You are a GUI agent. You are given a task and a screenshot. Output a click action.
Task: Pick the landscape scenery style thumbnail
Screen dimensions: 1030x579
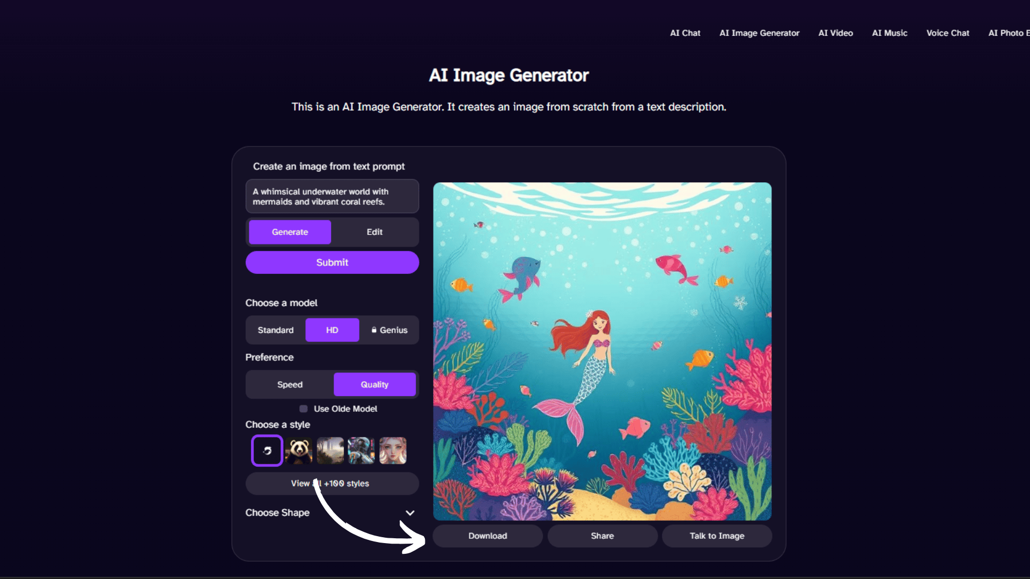(330, 451)
